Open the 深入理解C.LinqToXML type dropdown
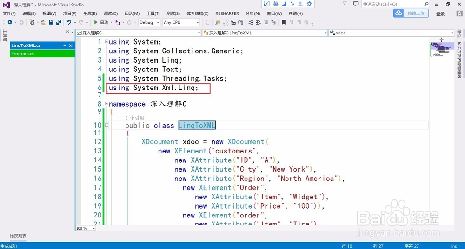Viewport: 465px width, 249px height. coord(265,33)
